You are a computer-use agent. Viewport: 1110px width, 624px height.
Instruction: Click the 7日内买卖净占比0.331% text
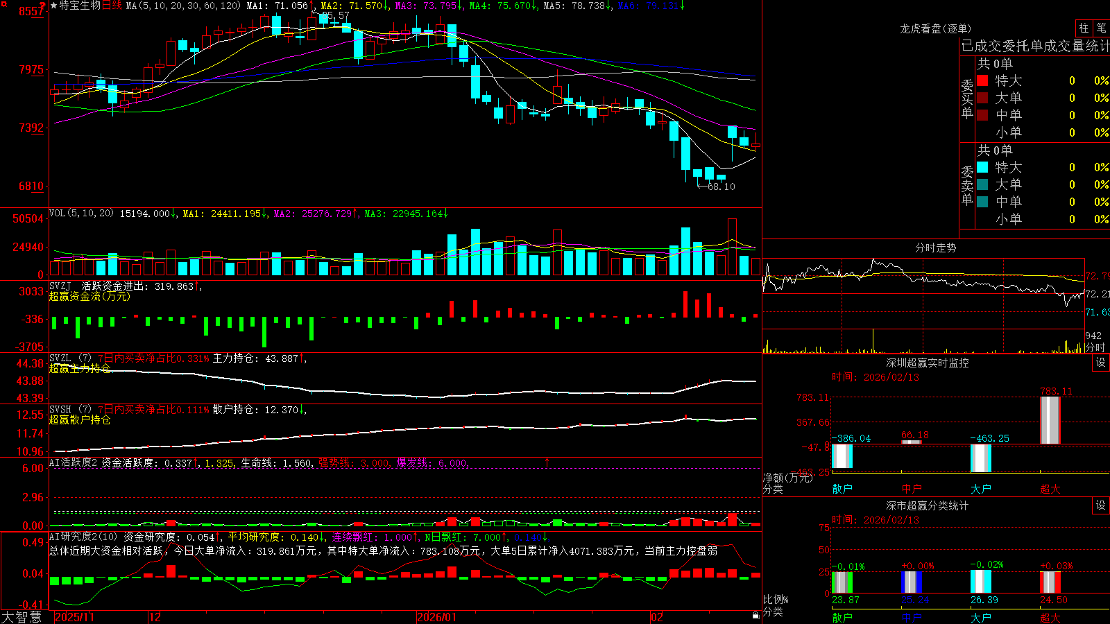(153, 358)
